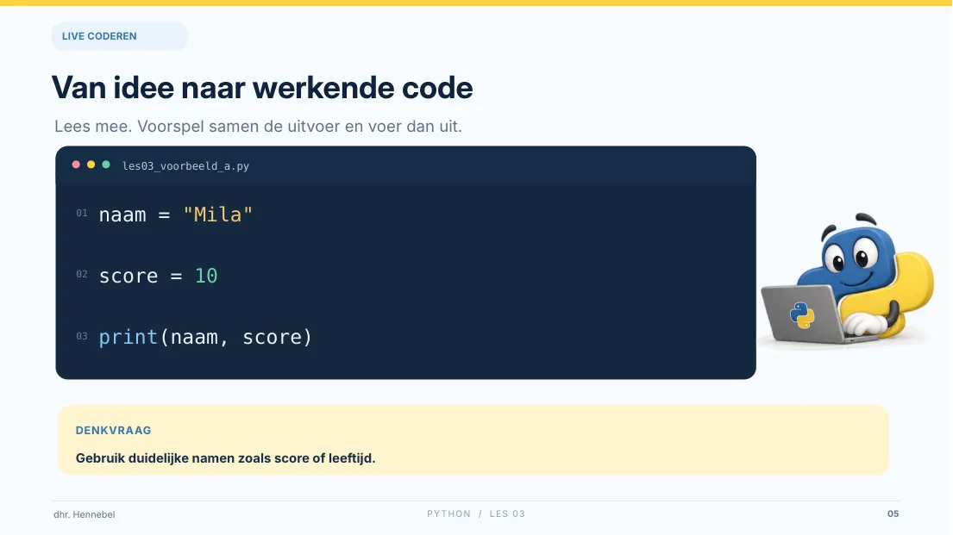This screenshot has height=535, width=953.
Task: Click the "Mila" string value
Action: [x=217, y=215]
